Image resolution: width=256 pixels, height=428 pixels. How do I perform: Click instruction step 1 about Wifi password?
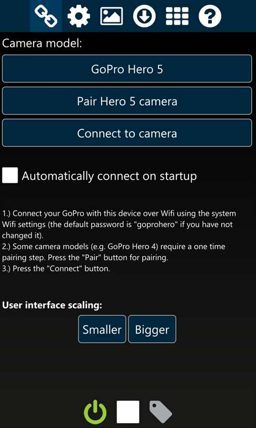pos(119,225)
